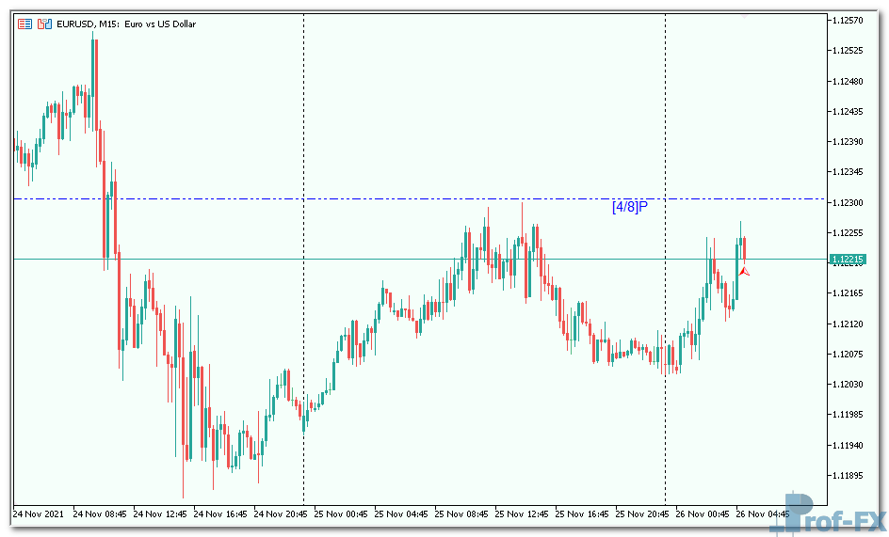This screenshot has width=889, height=537.
Task: Click the 1.12570 price axis label
Action: coord(850,20)
